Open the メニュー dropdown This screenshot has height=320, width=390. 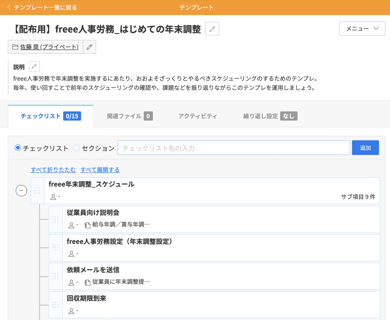[x=362, y=28]
